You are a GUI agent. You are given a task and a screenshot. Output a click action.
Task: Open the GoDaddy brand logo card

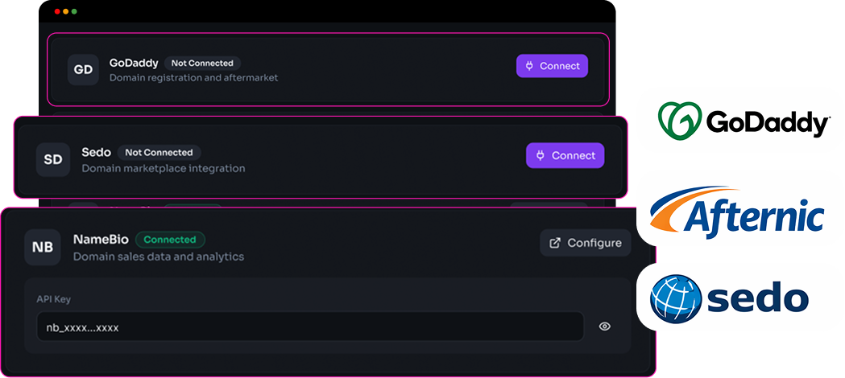pos(740,121)
